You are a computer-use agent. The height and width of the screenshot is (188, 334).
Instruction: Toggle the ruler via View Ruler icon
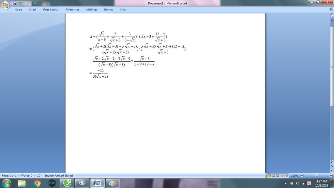tap(332, 16)
